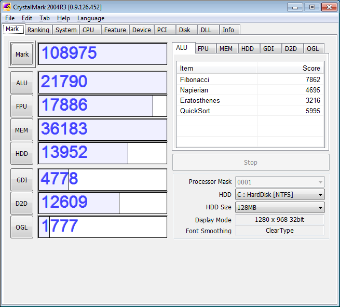Launch the OGL benchmark button
Image resolution: width=340 pixels, height=307 pixels.
(22, 227)
